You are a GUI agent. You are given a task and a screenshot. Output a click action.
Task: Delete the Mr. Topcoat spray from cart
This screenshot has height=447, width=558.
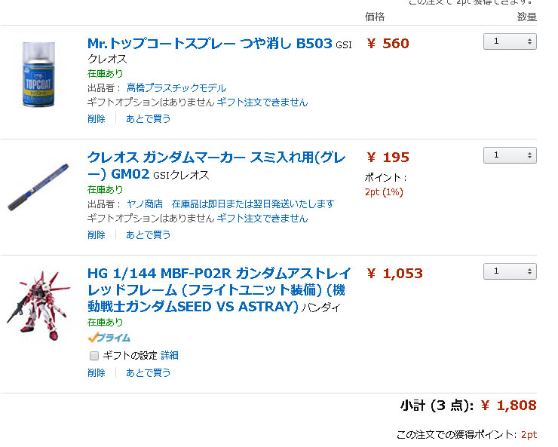pos(97,118)
